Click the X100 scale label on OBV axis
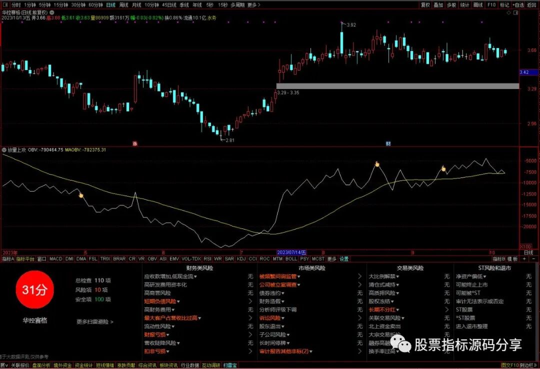 pyautogui.click(x=525, y=246)
